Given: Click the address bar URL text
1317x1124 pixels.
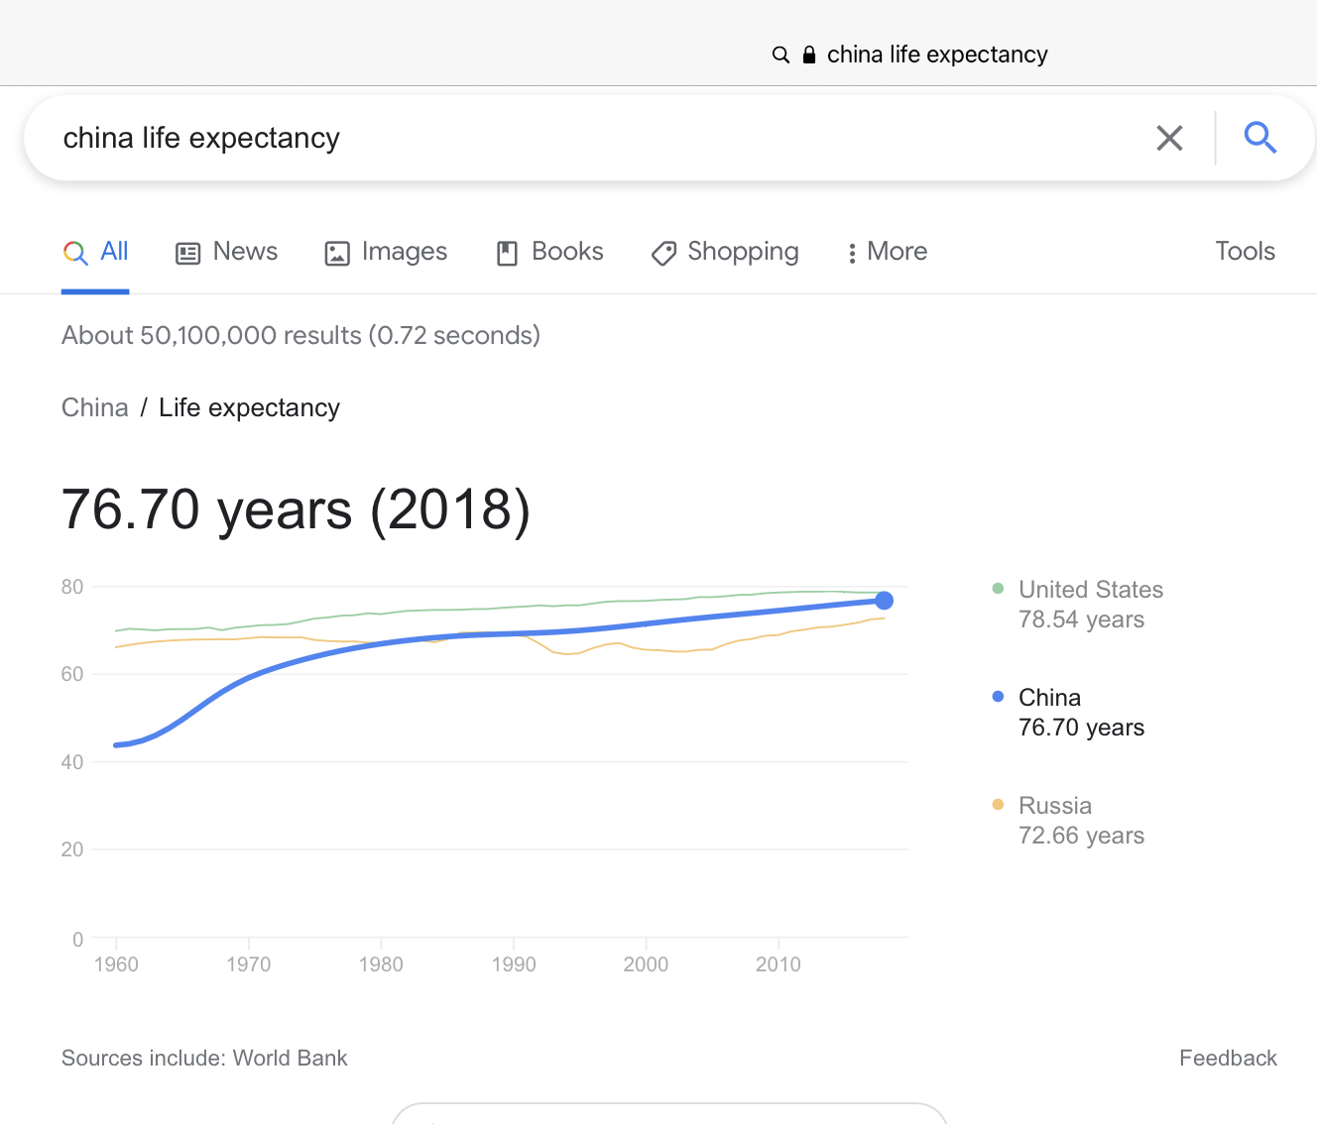Looking at the screenshot, I should pyautogui.click(x=936, y=55).
